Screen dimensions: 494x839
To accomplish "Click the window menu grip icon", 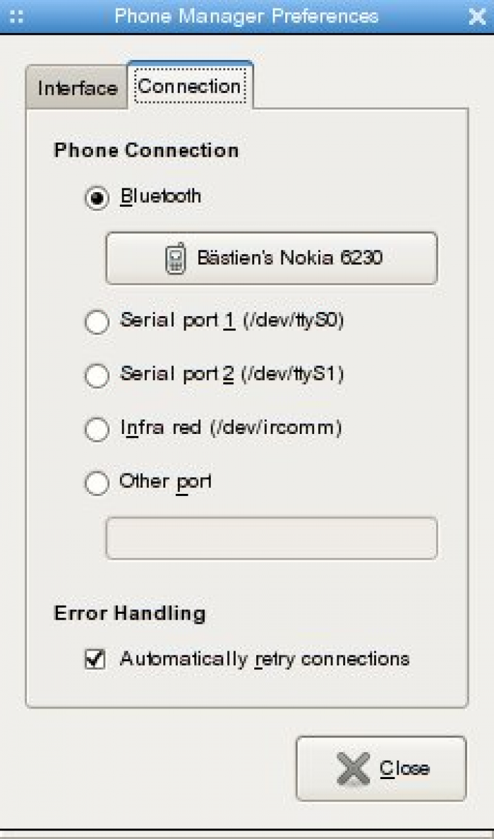I will tap(17, 17).
